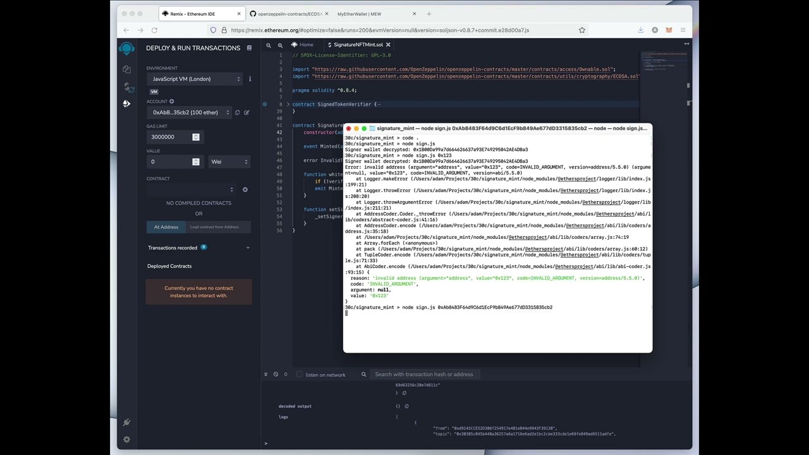Click the terminal window title bar text
Screen dimensions: 809x455
(512, 128)
